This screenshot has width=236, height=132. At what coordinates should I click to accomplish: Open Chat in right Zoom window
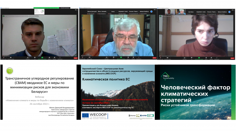pos(192,58)
